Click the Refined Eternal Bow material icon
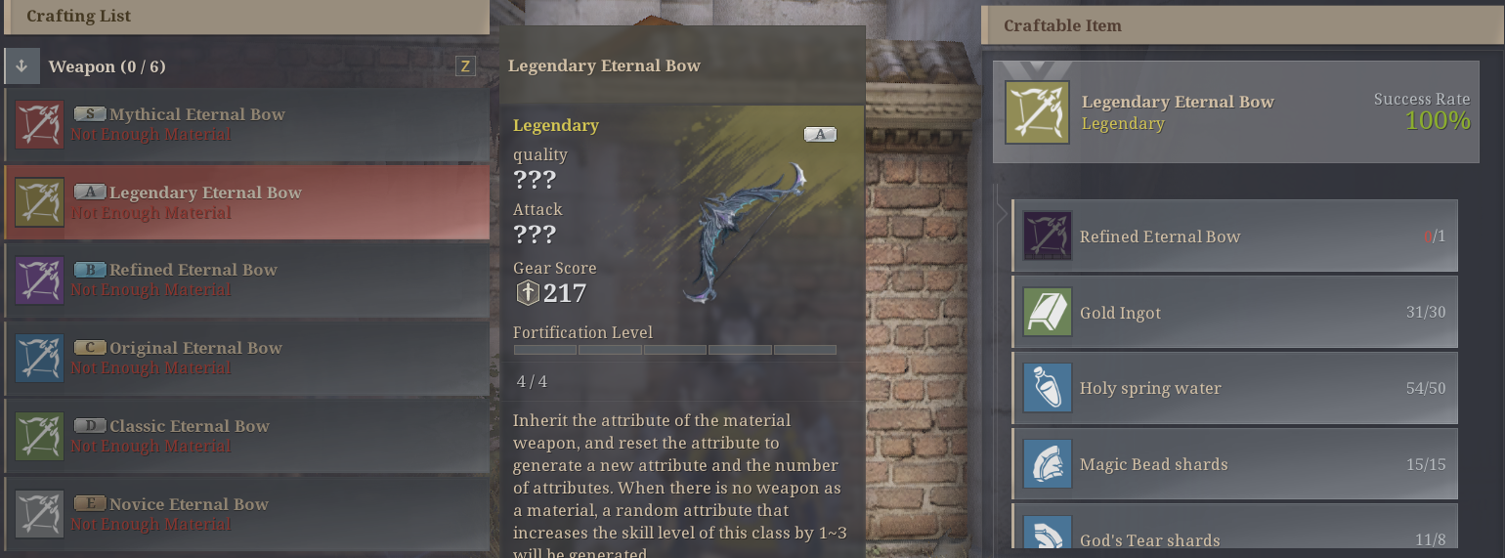1505x558 pixels. click(x=1048, y=236)
